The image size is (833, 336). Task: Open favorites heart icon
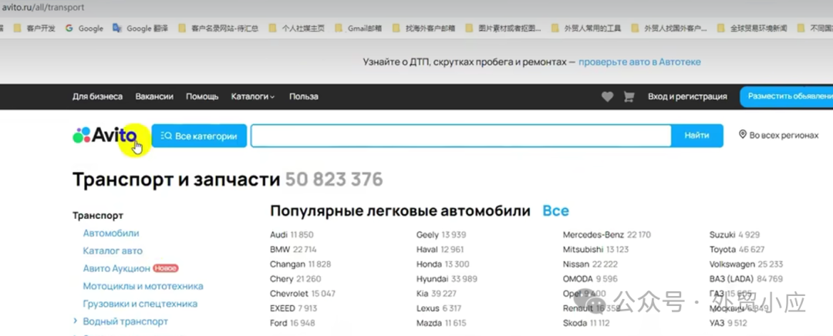click(607, 96)
